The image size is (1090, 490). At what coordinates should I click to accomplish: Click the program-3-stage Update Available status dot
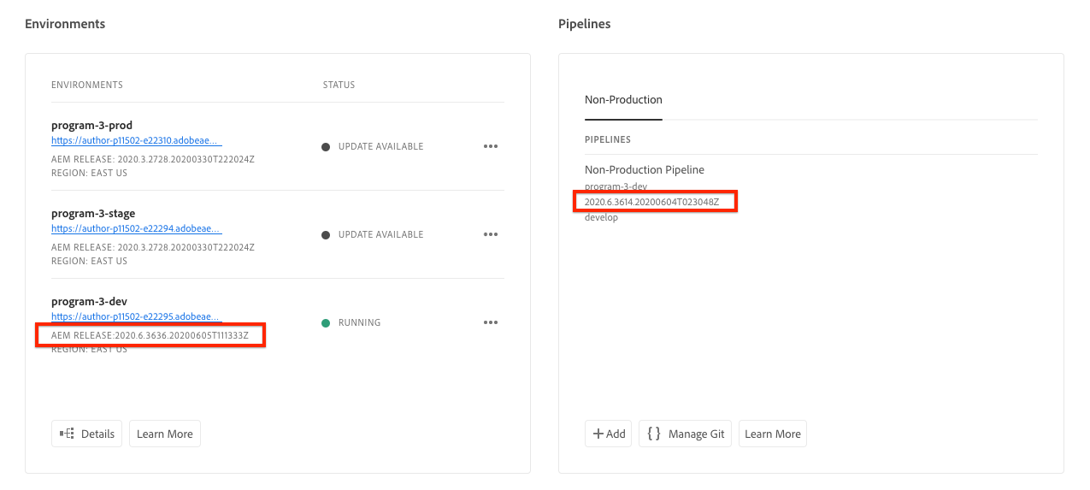326,235
